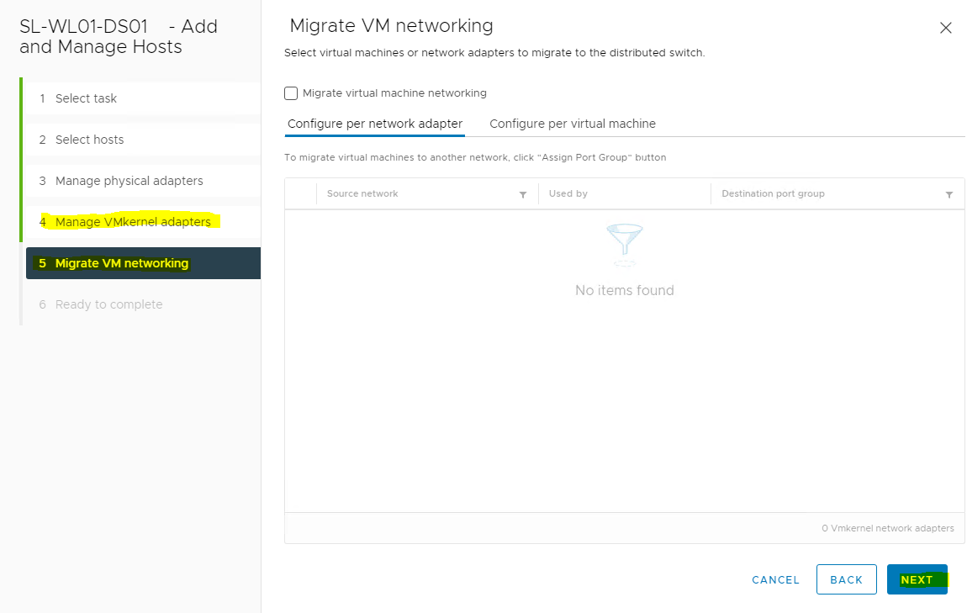Screen dimensions: 967x613
Task: Select step 5 Migrate VM networking
Action: point(143,263)
